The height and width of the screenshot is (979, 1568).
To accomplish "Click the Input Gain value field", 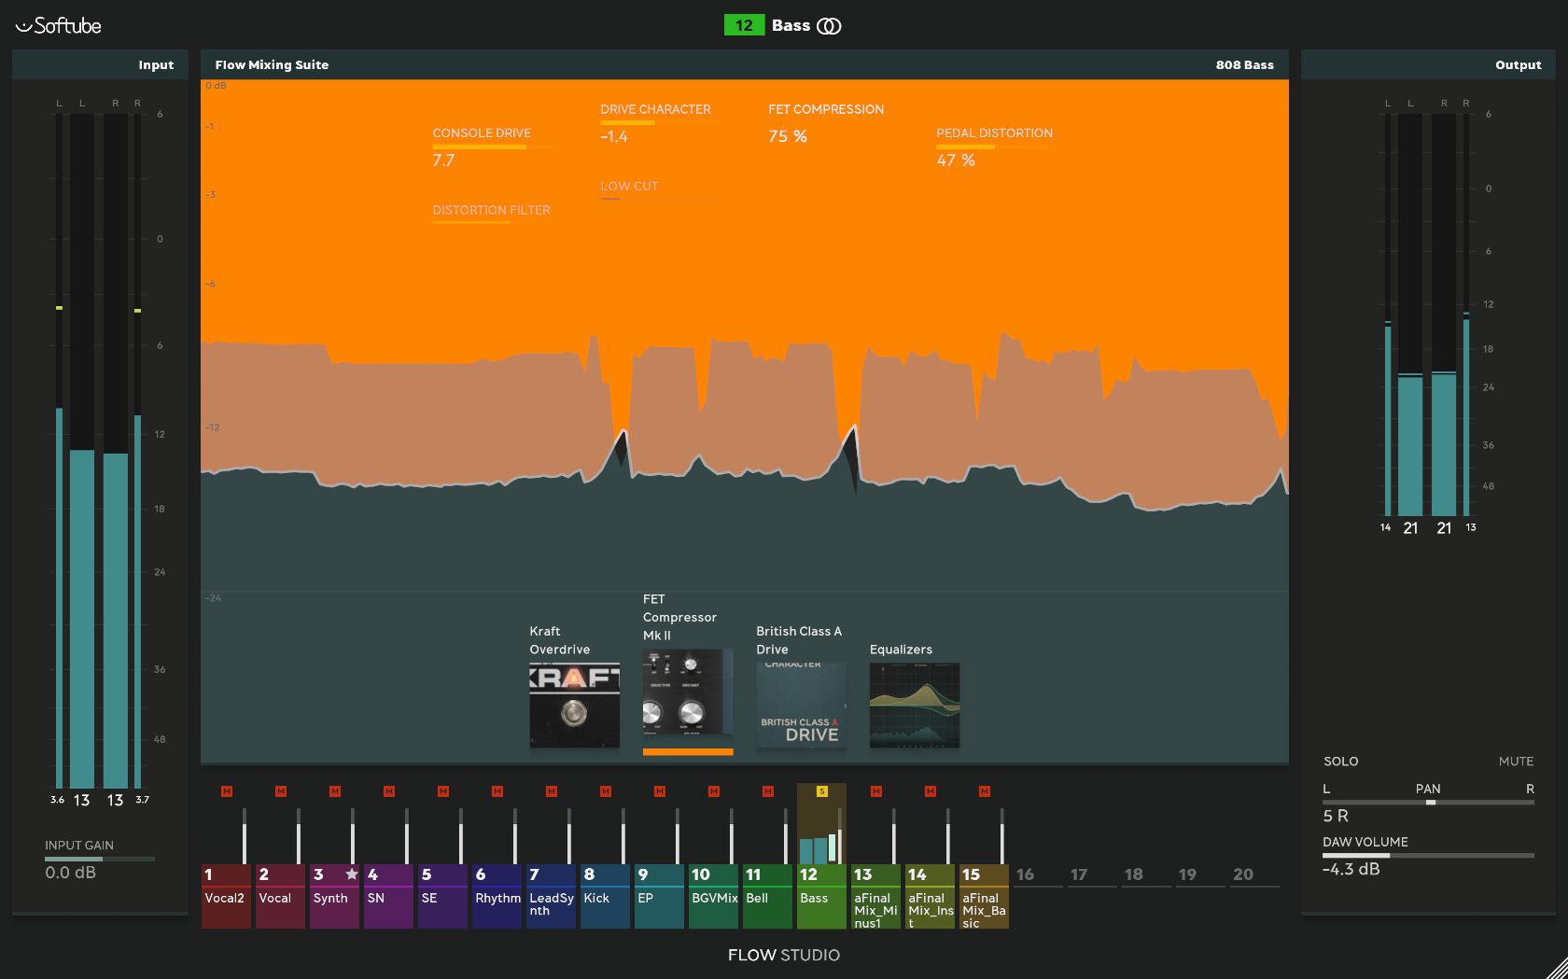I will [71, 873].
